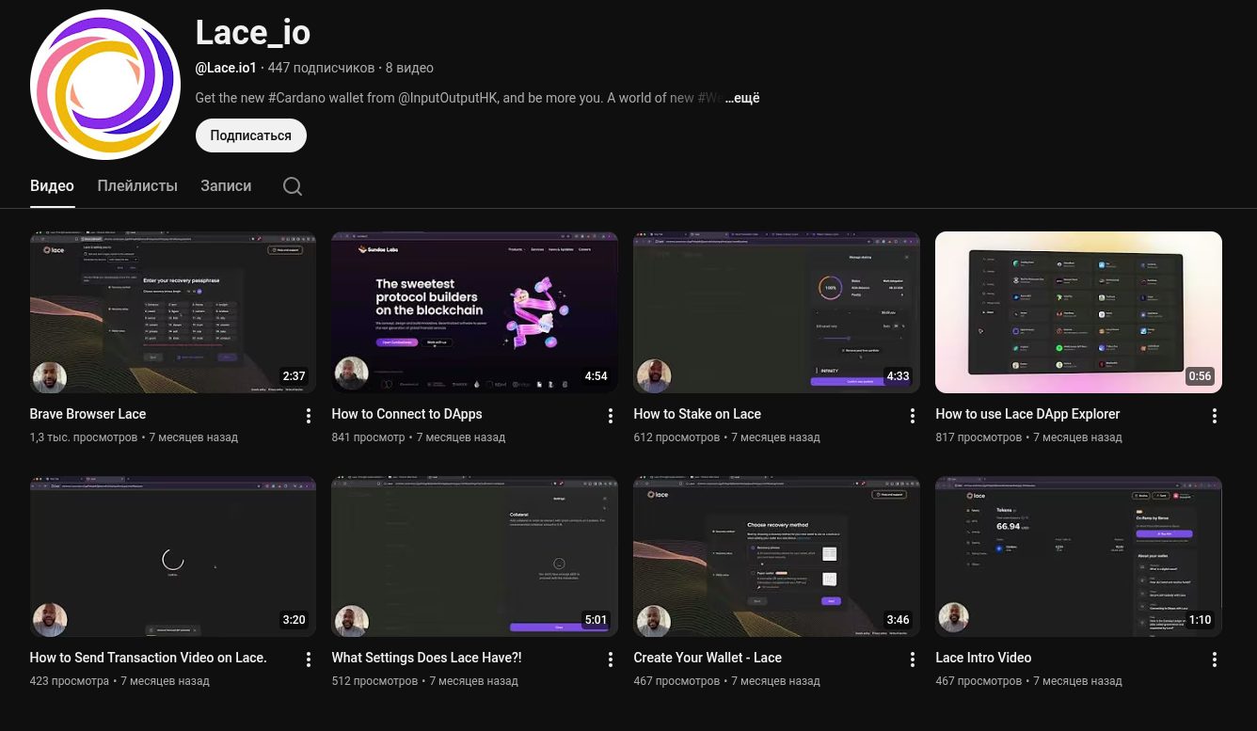Open three-dot menu for How to Stake on Lace
The height and width of the screenshot is (731, 1257).
click(912, 416)
